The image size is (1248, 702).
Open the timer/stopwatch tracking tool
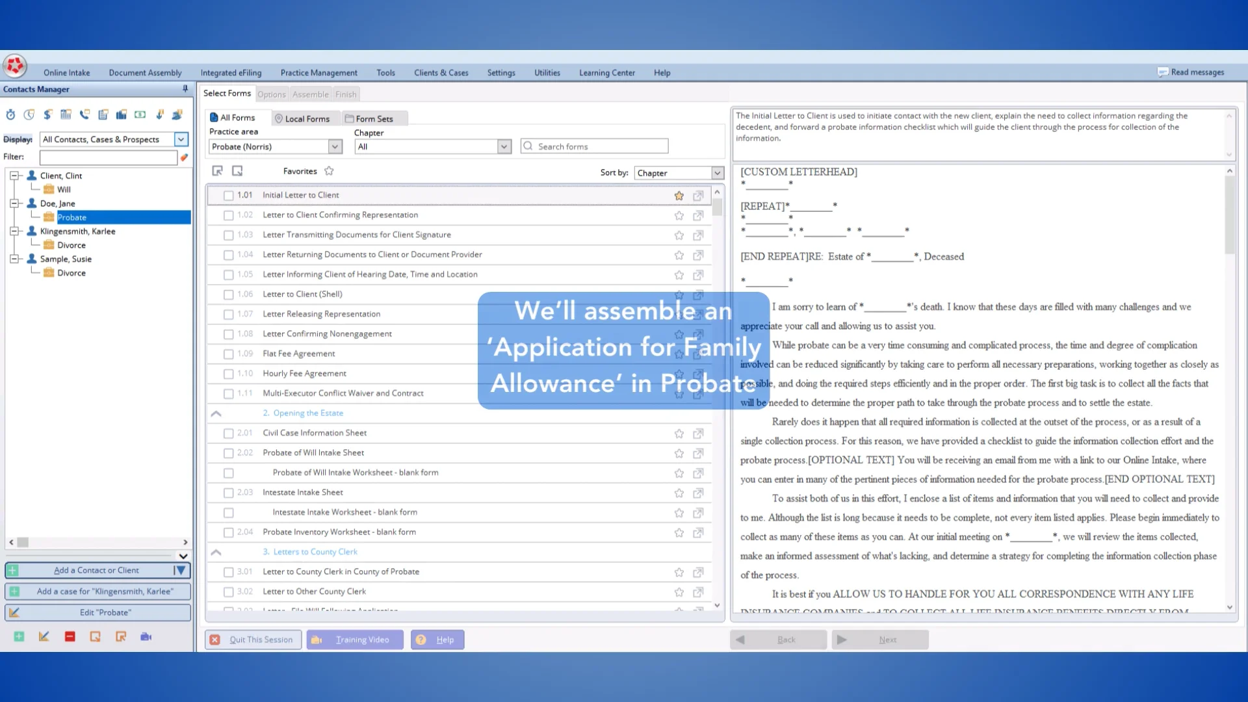click(x=10, y=114)
